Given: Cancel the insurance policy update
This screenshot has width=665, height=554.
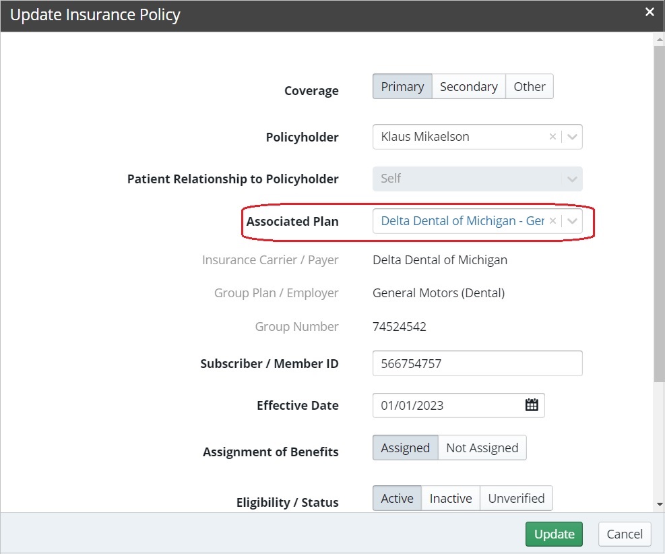Looking at the screenshot, I should pos(624,533).
